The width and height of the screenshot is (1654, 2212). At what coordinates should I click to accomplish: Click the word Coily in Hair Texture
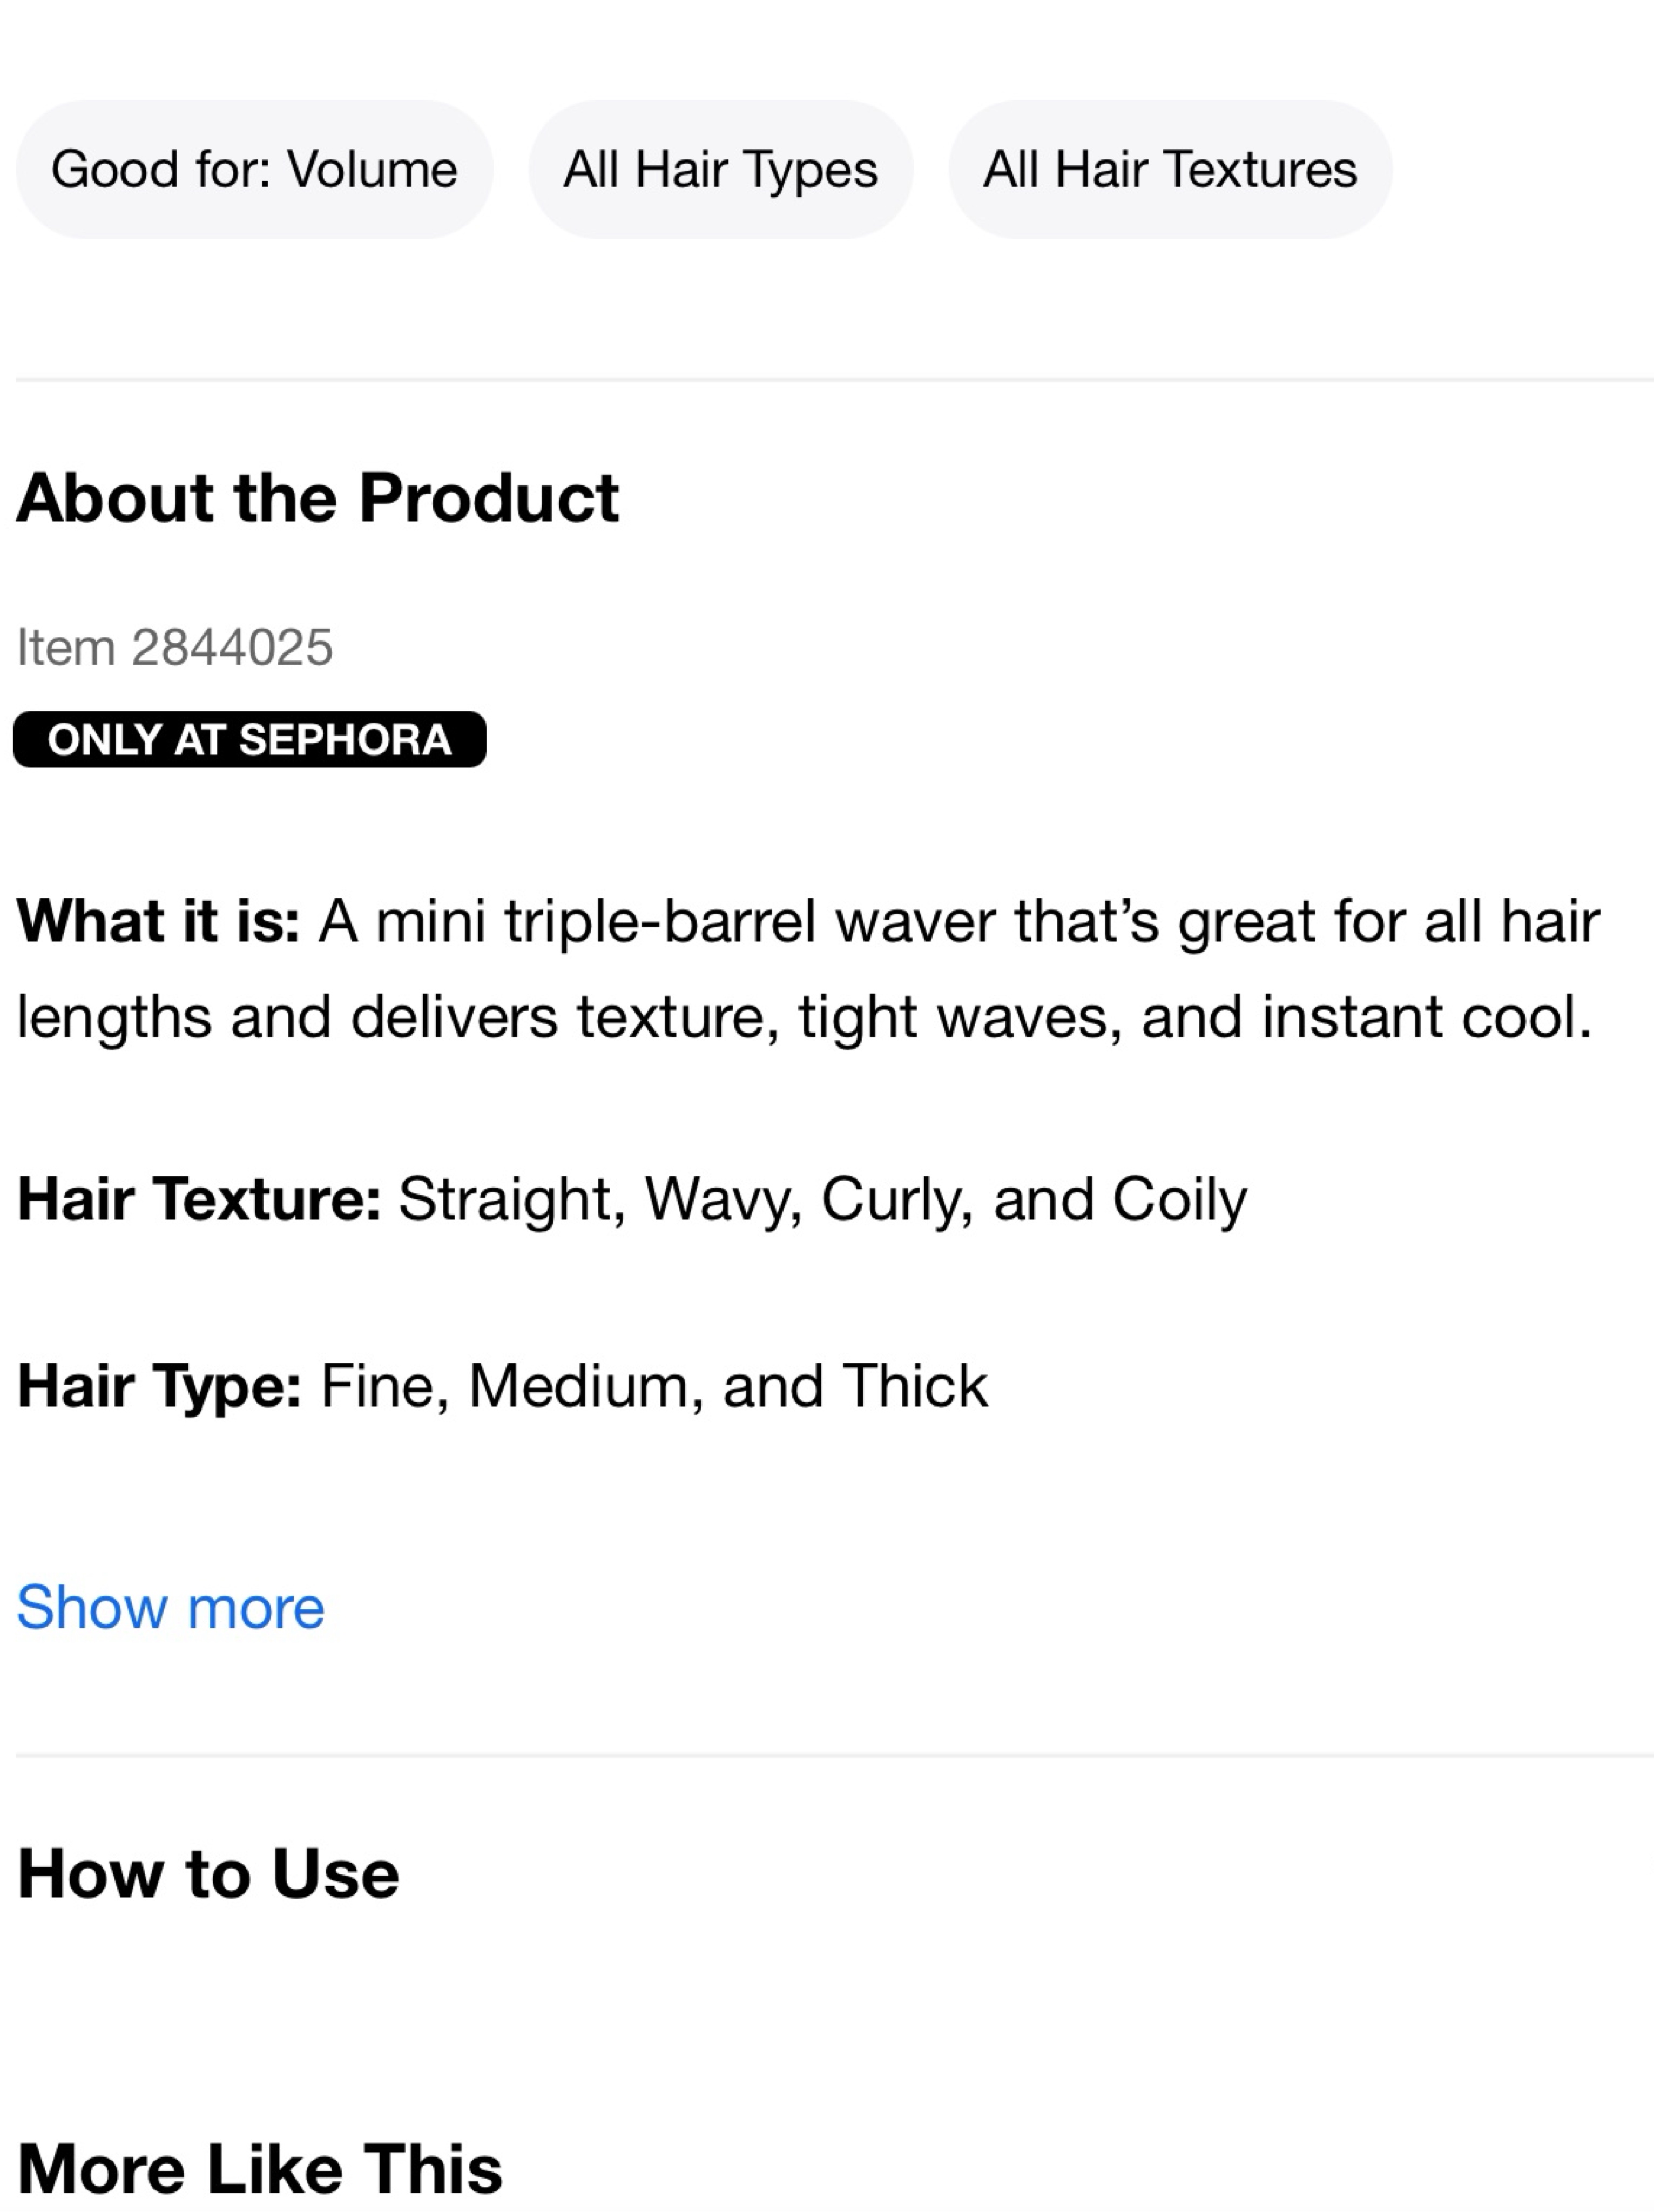(x=1180, y=1199)
